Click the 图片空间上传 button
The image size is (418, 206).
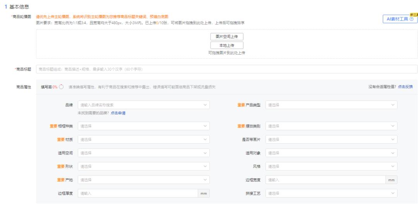pyautogui.click(x=227, y=36)
